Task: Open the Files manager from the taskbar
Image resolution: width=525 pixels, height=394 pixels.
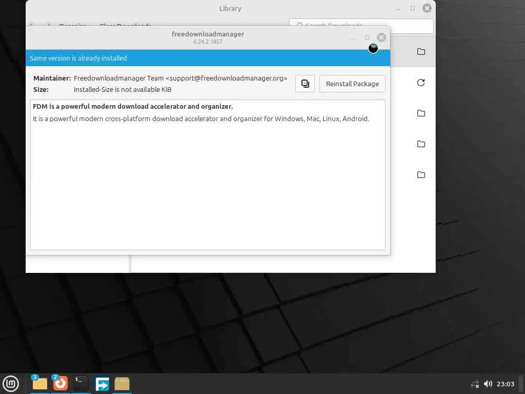Action: click(x=39, y=383)
